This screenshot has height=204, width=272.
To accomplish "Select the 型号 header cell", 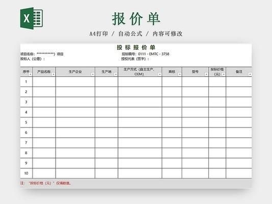I will 195,71.
